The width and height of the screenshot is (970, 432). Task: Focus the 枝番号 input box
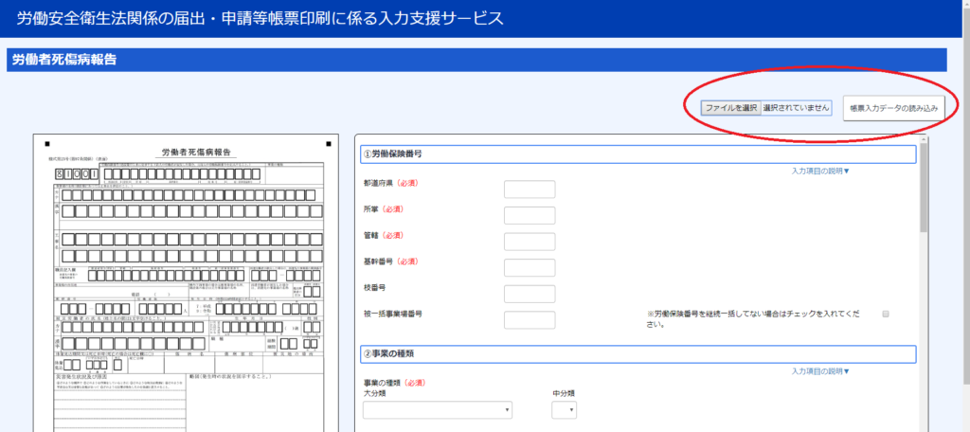click(530, 294)
